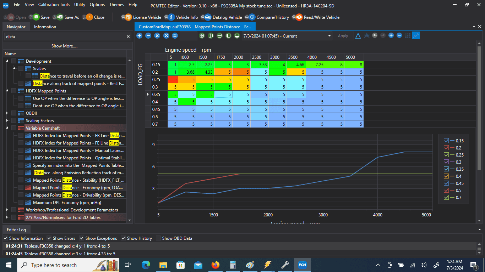Open the Calibration Tools menu

click(54, 5)
